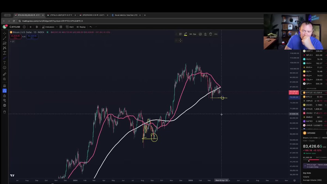Select the trend line drawing tool

5,38
